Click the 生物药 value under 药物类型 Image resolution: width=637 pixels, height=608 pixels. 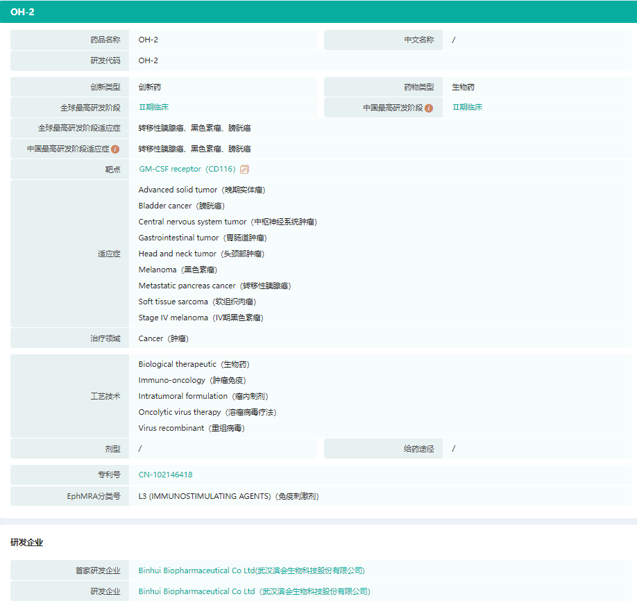(463, 88)
